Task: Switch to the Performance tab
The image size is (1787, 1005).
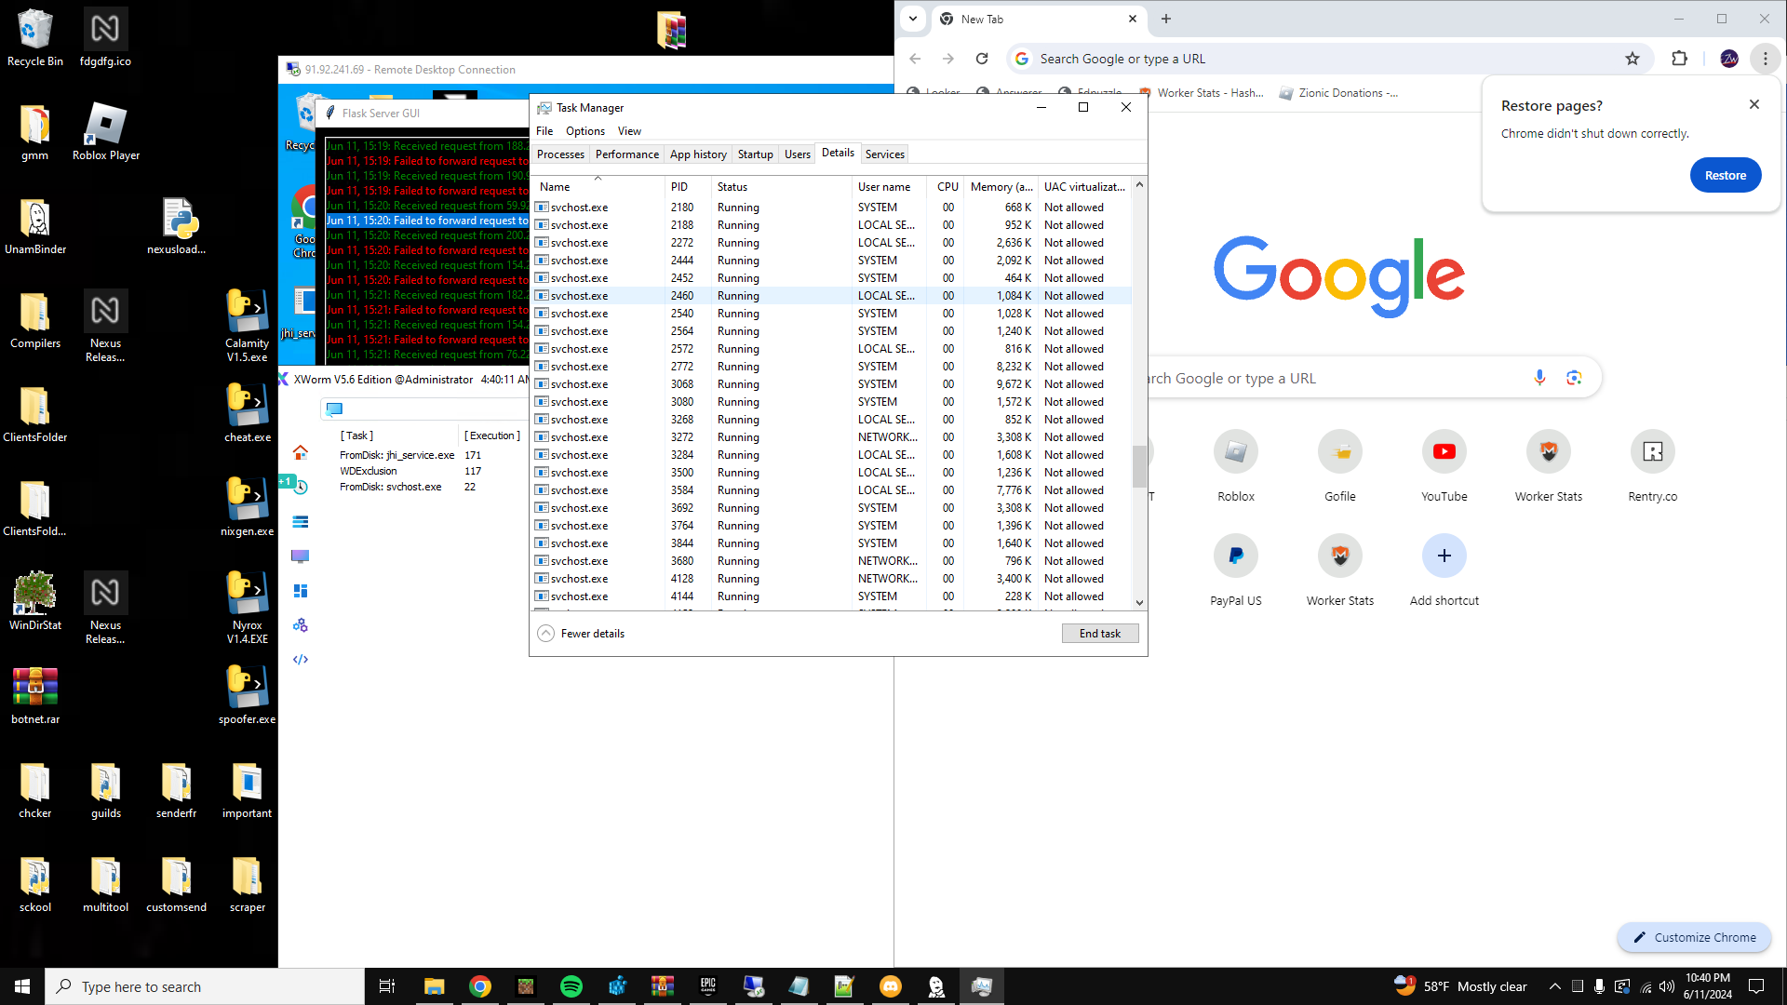Action: (x=626, y=154)
